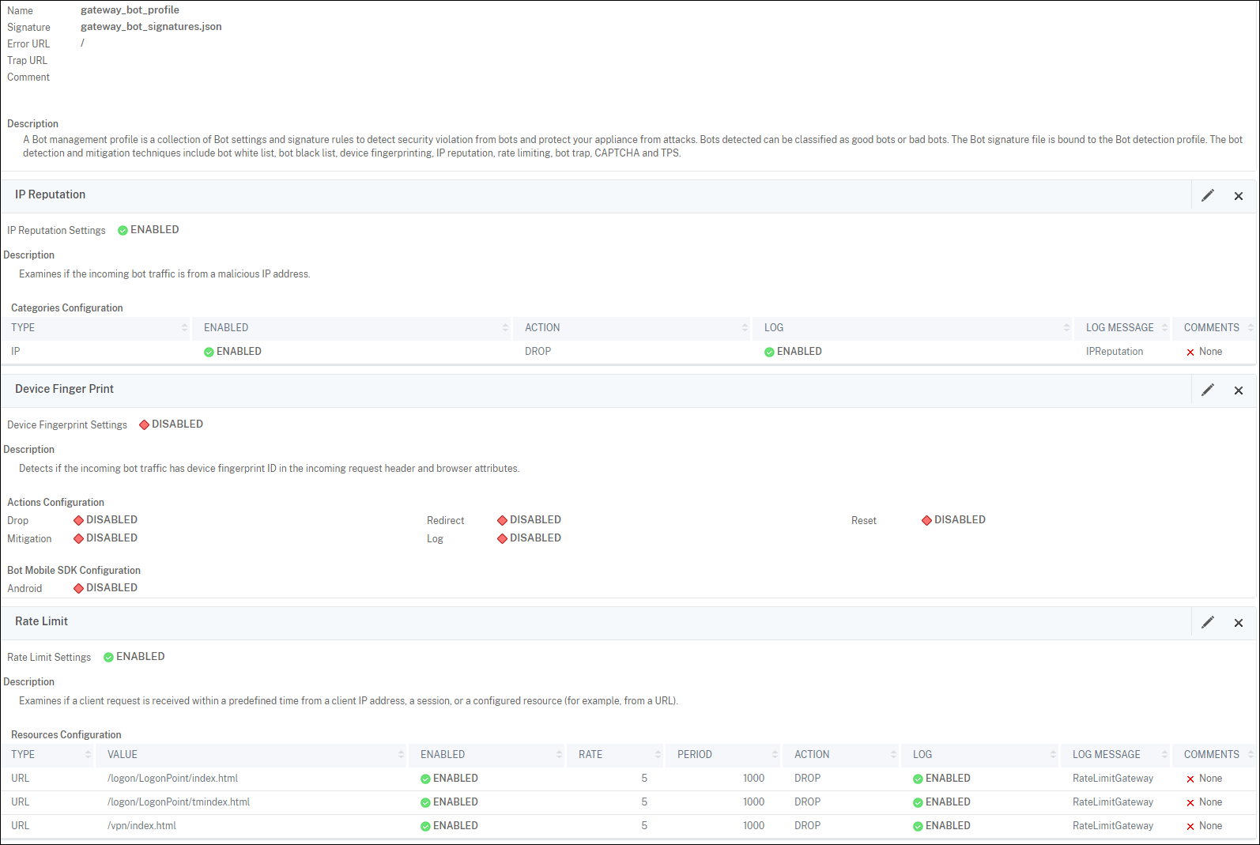This screenshot has width=1260, height=845.
Task: Click the Device Finger Print section header
Action: (x=64, y=389)
